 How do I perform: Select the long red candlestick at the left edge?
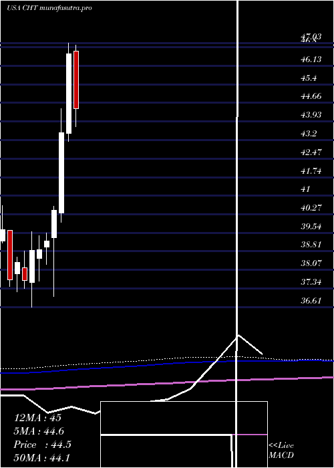(x=10, y=255)
